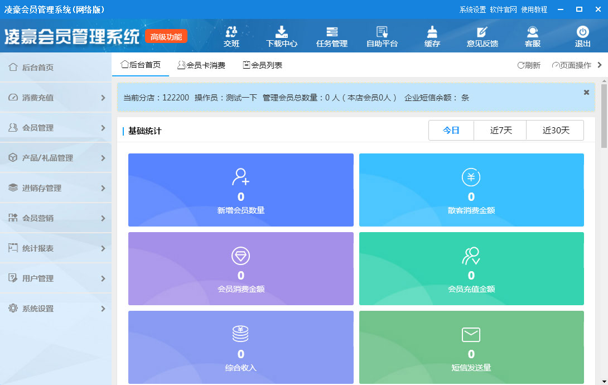Viewport: 608px width, 385px height.
Task: Click the diamond icon on 会员消费金额 card
Action: (240, 256)
